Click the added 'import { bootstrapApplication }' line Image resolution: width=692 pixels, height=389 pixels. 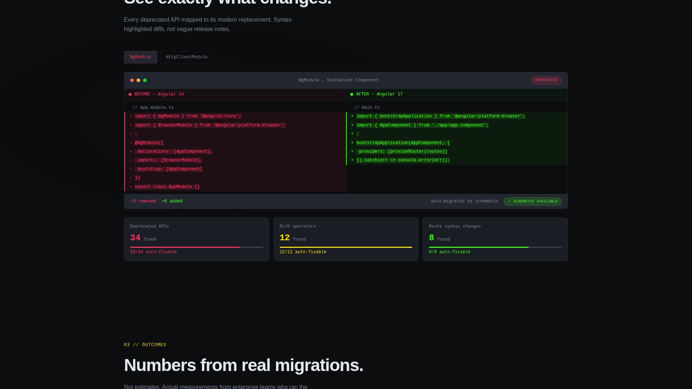(x=457, y=116)
